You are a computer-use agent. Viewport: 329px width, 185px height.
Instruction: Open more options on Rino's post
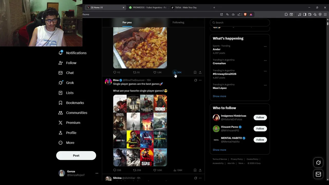pos(200,80)
